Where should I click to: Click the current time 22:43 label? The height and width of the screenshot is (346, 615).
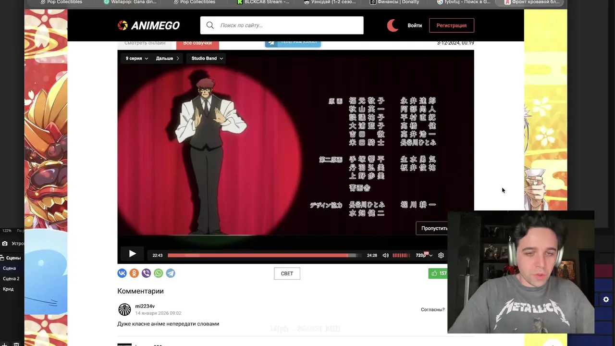pos(157,256)
